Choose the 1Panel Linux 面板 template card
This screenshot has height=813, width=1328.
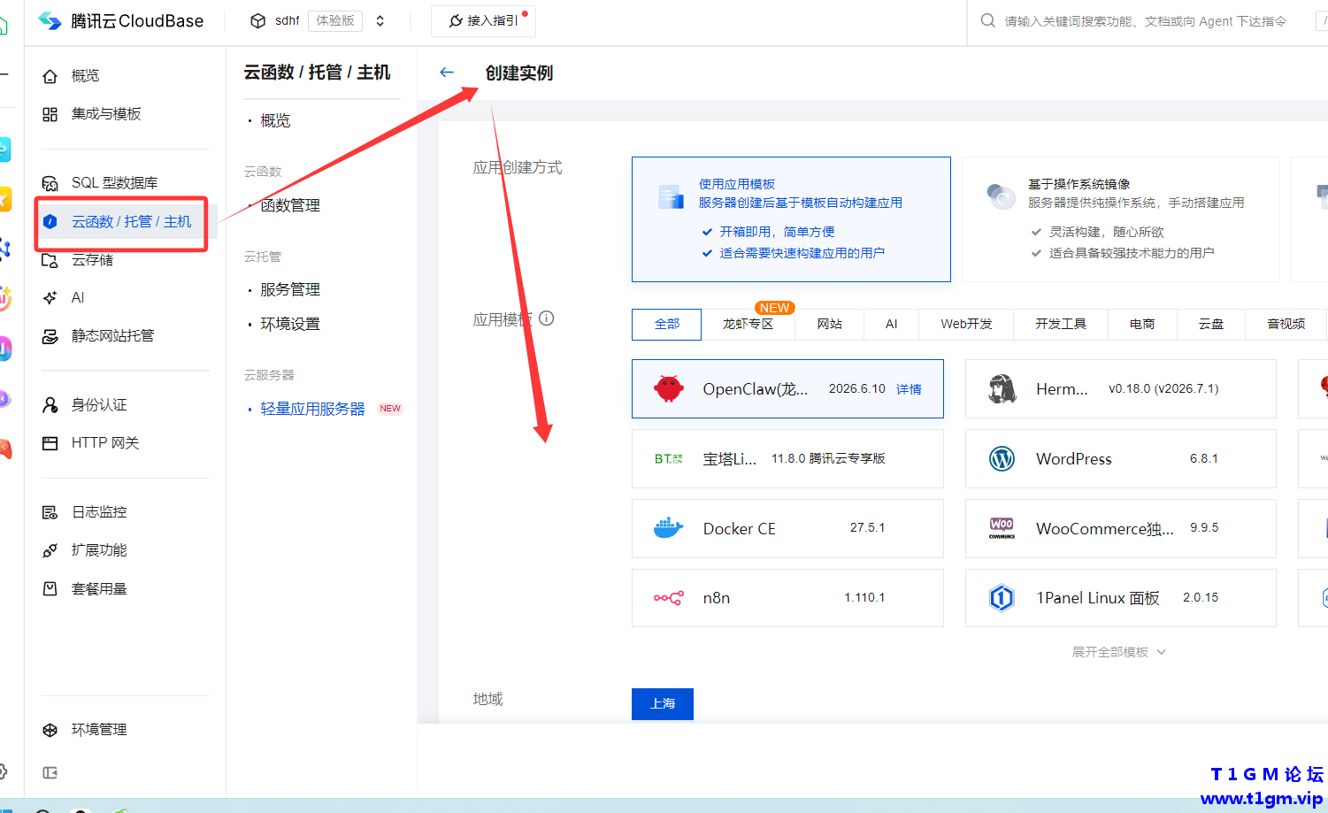(x=1121, y=598)
